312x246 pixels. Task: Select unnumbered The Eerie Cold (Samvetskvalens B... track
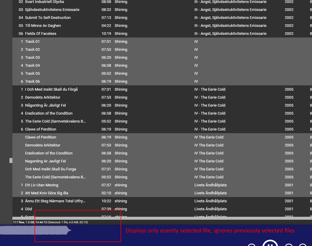pos(162,177)
